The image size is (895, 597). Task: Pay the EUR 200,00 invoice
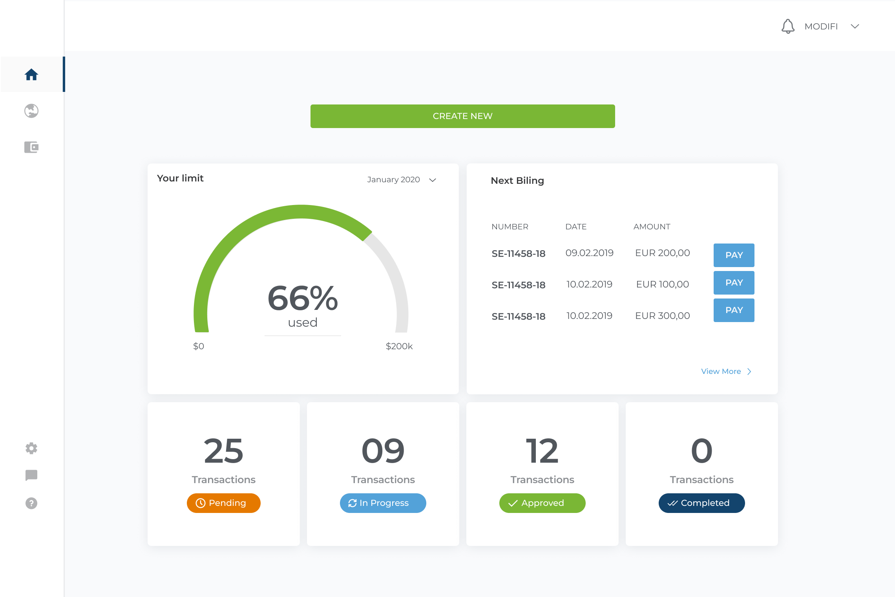(734, 255)
